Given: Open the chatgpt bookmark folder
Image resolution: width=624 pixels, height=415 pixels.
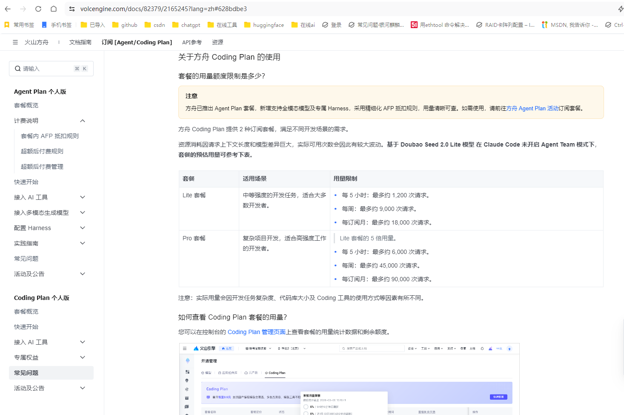Looking at the screenshot, I should [x=186, y=25].
